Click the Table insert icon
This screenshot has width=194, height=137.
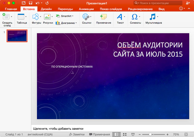pyautogui.click(x=21, y=17)
